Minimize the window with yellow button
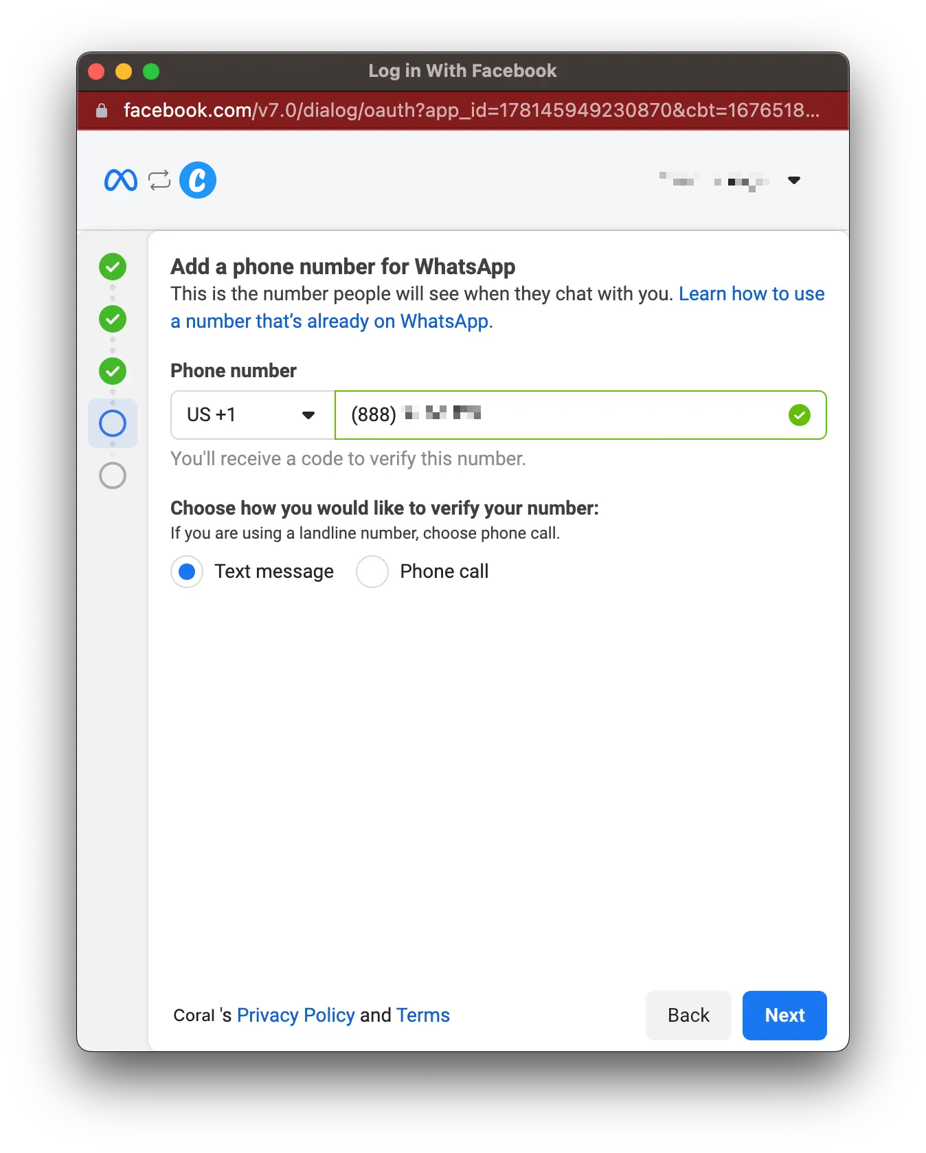Viewport: 926px width, 1153px height. pyautogui.click(x=124, y=71)
